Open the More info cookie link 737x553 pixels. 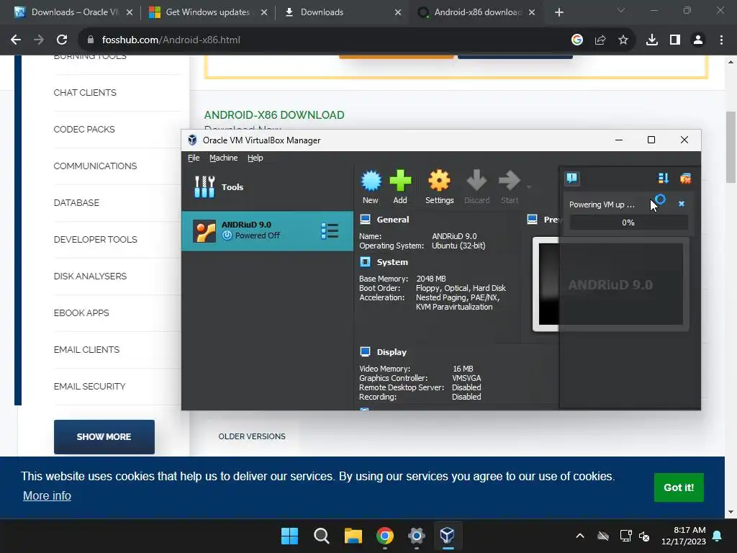pyautogui.click(x=47, y=495)
